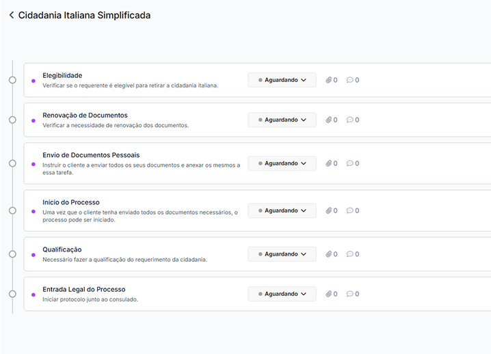
Task: Click the purple dot beside Início do Processo
Action: (33, 211)
